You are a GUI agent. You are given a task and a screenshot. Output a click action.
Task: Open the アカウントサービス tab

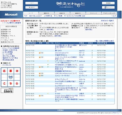[109, 13]
